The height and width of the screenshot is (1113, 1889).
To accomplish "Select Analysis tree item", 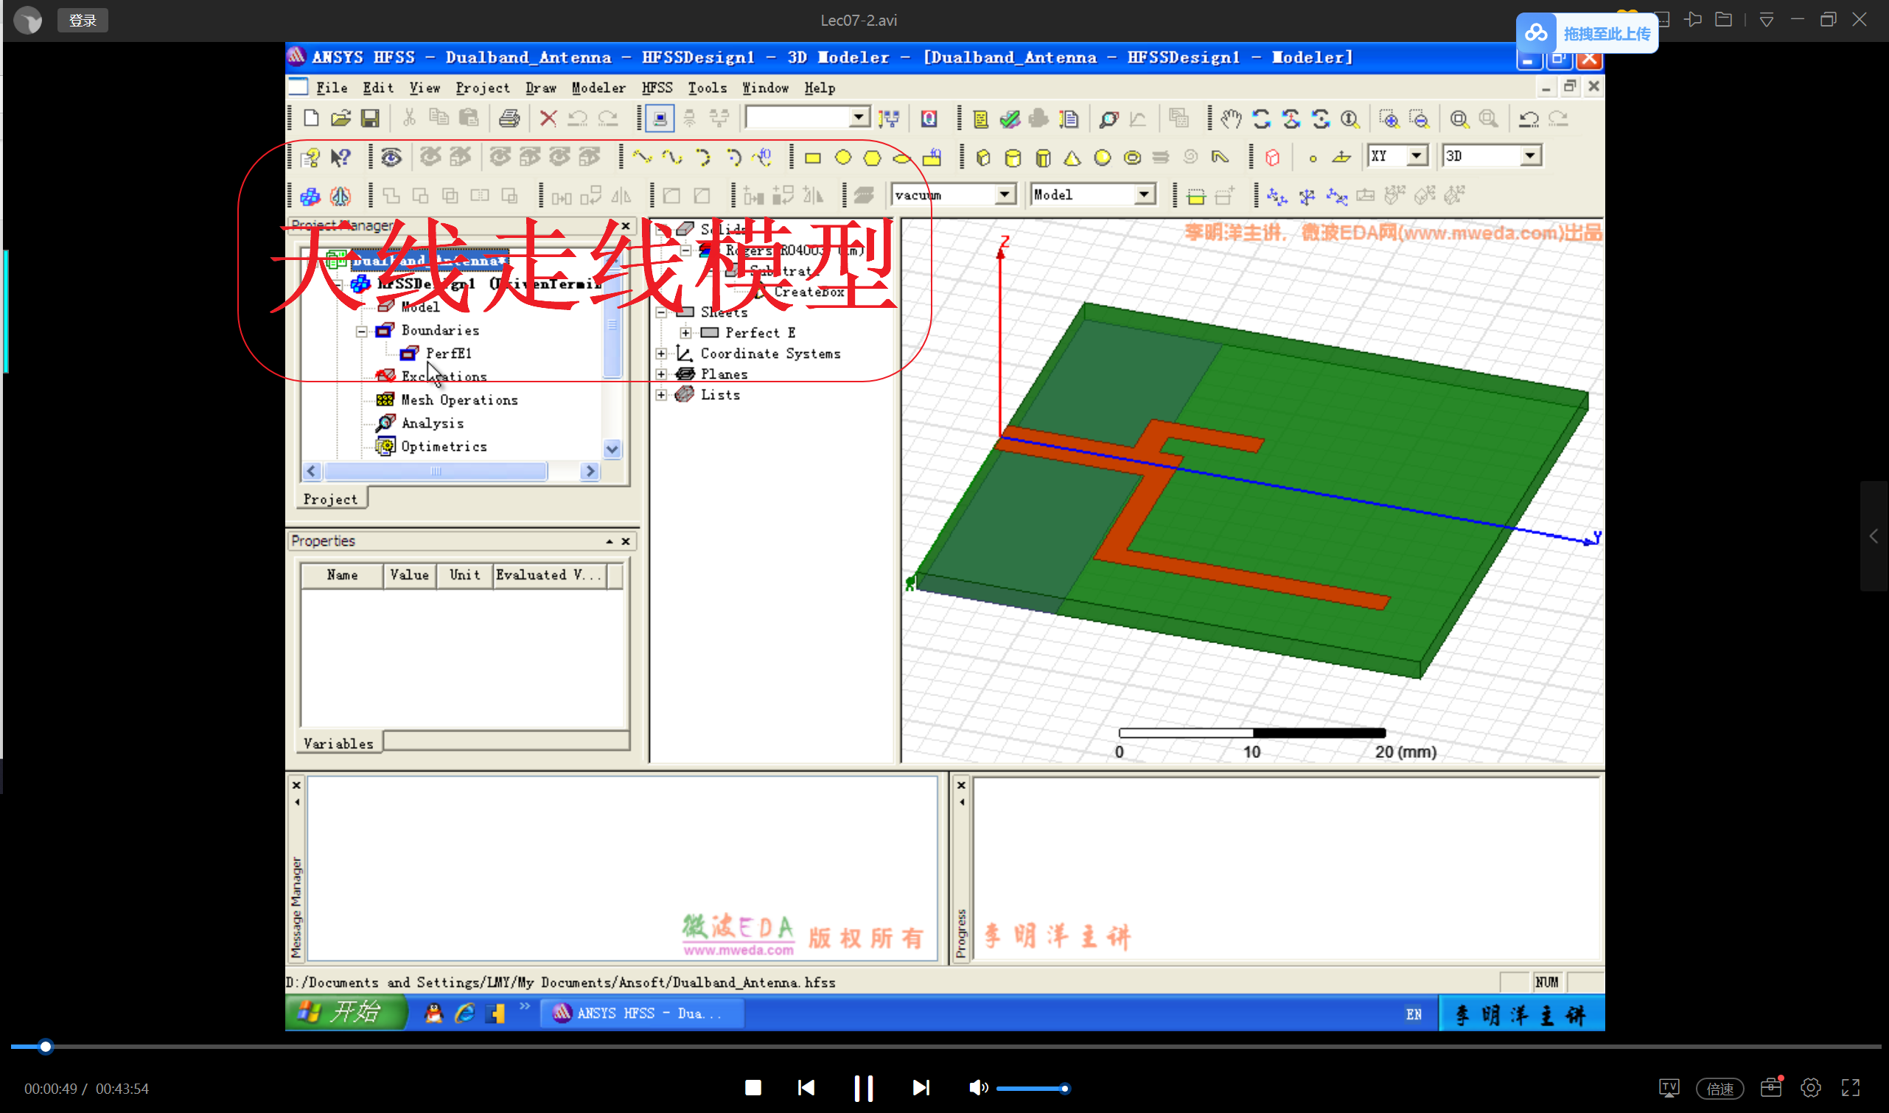I will [432, 423].
